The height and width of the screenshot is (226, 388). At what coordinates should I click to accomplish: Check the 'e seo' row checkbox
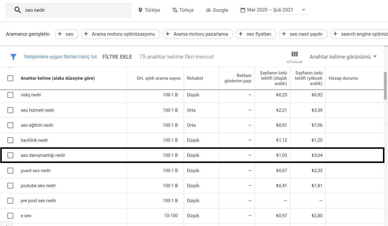coord(10,216)
